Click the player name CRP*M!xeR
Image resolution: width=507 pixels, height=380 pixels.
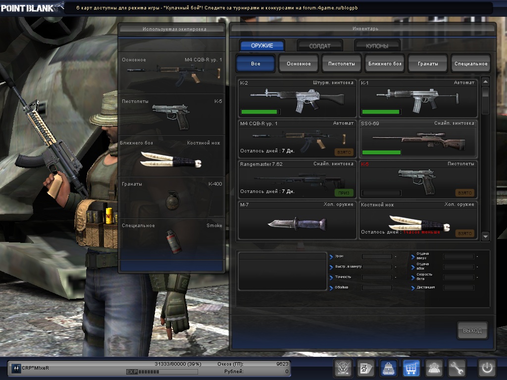(35, 368)
